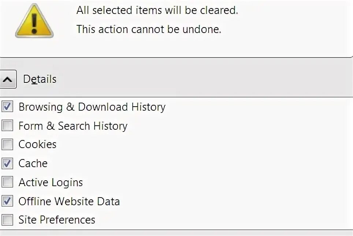Enable the Form & Search History checkbox
Image resolution: width=353 pixels, height=236 pixels.
tap(7, 126)
